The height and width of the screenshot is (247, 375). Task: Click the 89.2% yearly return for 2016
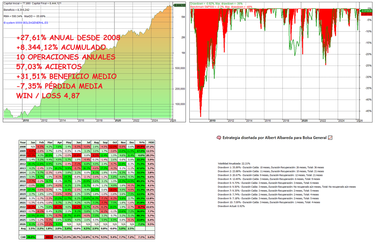pos(140,181)
